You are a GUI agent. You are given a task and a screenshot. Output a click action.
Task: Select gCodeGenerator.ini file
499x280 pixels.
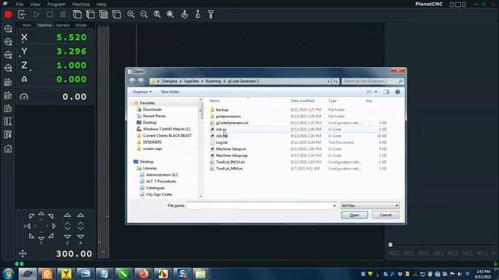[232, 123]
